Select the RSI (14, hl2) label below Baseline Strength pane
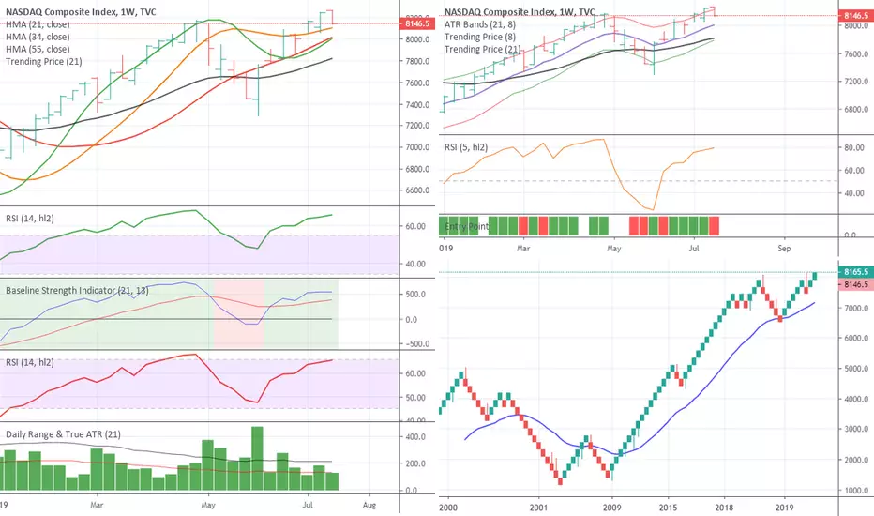The height and width of the screenshot is (516, 874). [30, 362]
